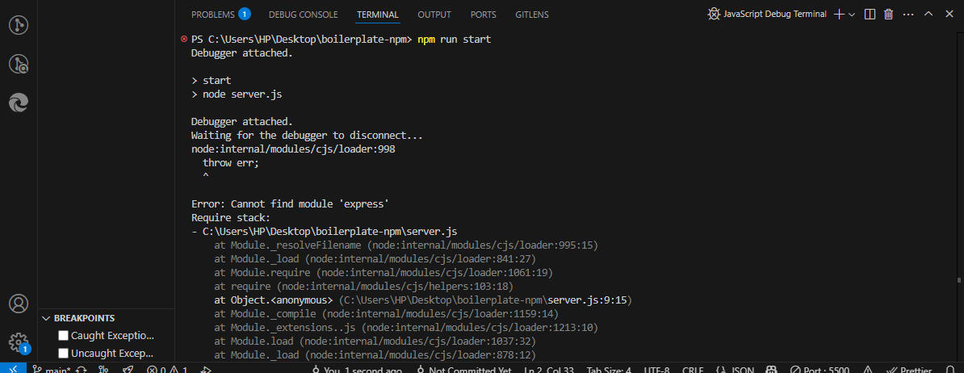Click the 'Waiting for the debugger to disconnect...' line
This screenshot has height=373, width=964.
[307, 135]
